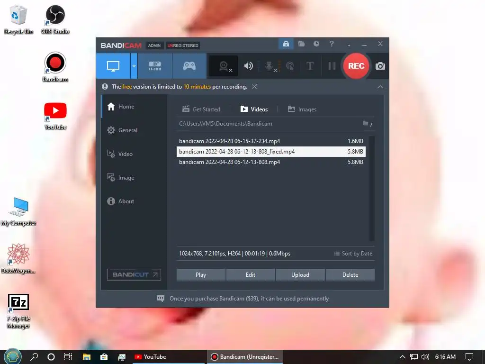
Task: Open the notification center icon
Action: (x=469, y=357)
